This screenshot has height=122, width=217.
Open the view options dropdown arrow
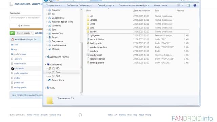182,5
